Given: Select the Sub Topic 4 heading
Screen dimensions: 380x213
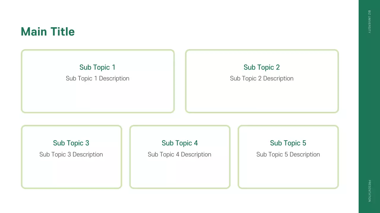Looking at the screenshot, I should pyautogui.click(x=180, y=143).
